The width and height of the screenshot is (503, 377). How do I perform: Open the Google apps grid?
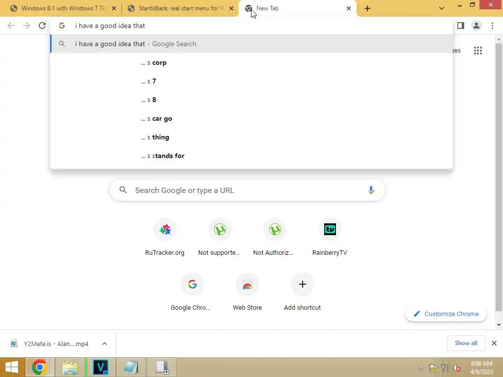477,51
